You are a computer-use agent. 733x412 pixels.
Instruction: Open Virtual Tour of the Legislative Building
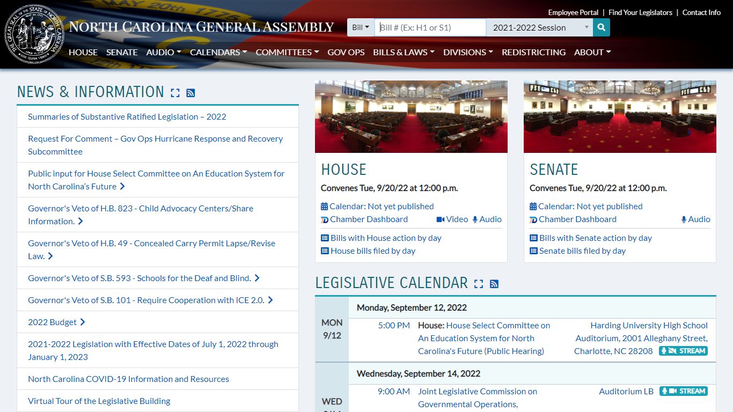tap(99, 401)
